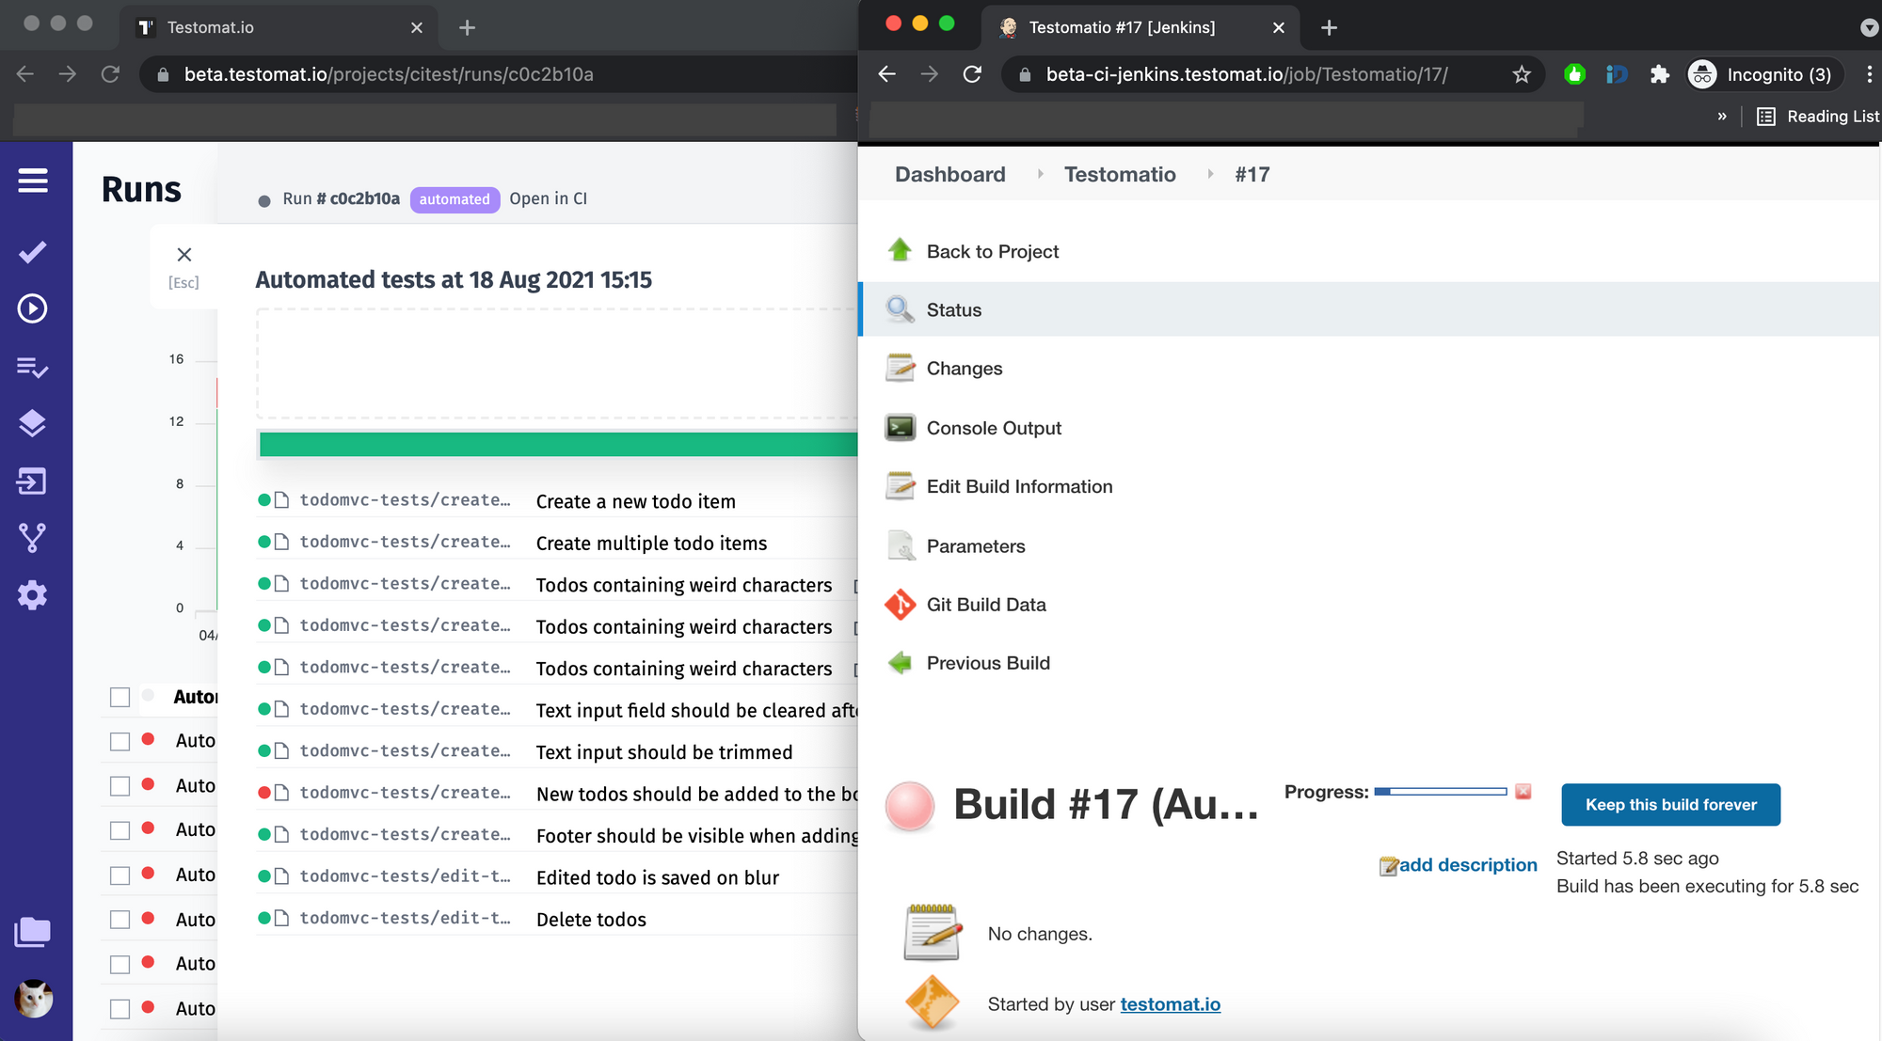Screen dimensions: 1882x1041
Task: Select the Status menu item in Jenkins
Action: tap(1369, 309)
